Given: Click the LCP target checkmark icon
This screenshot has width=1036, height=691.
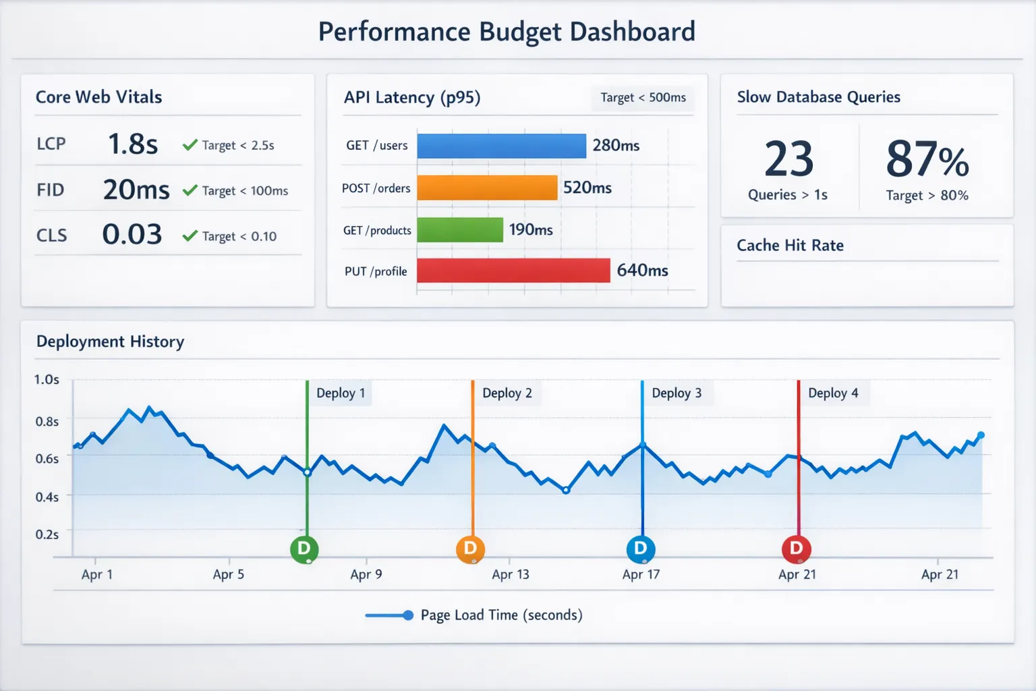Looking at the screenshot, I should [x=190, y=145].
